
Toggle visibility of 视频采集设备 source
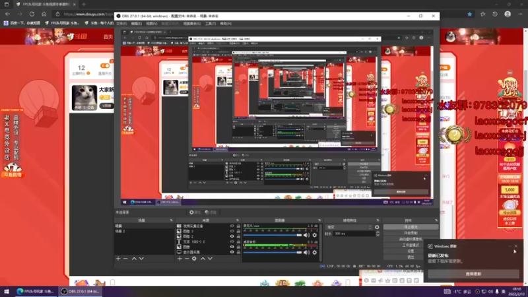pos(232,226)
